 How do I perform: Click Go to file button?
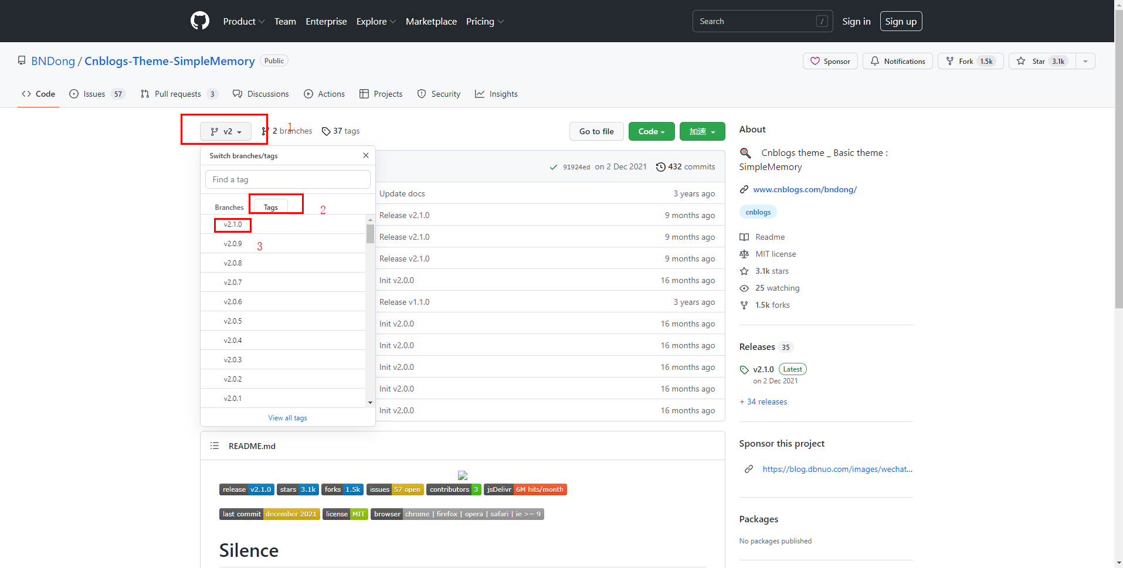(x=596, y=131)
